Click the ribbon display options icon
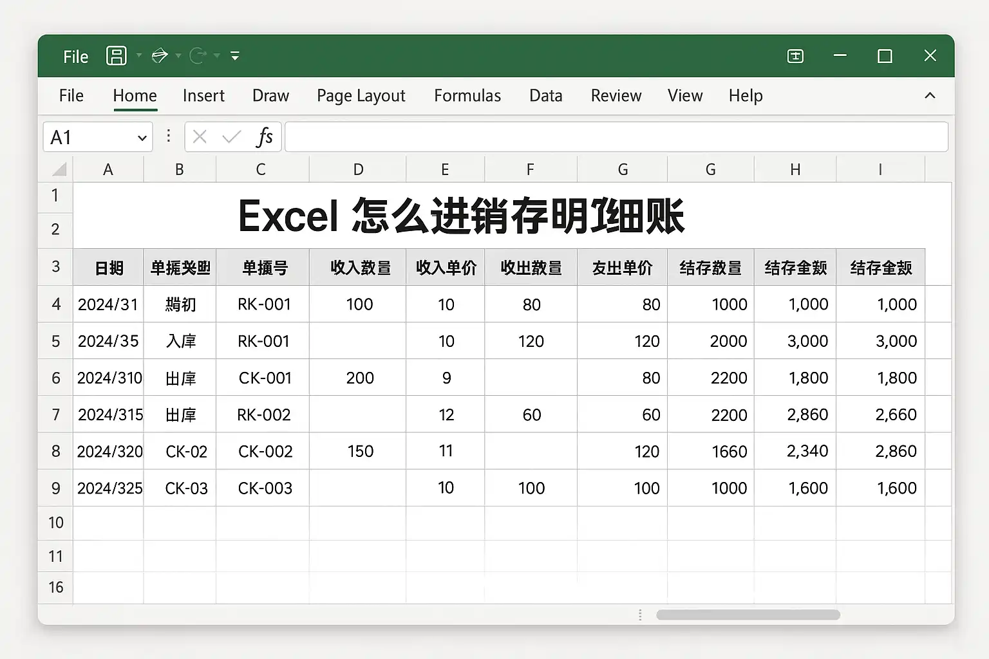 (795, 56)
